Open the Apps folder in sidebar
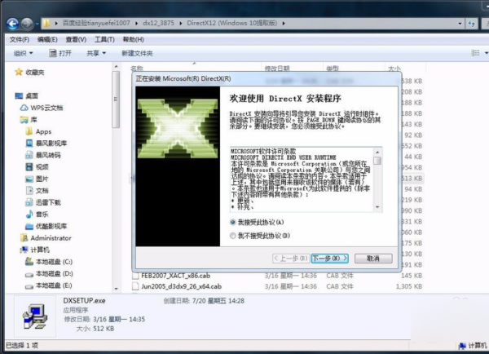This screenshot has height=354, width=489. coord(38,131)
